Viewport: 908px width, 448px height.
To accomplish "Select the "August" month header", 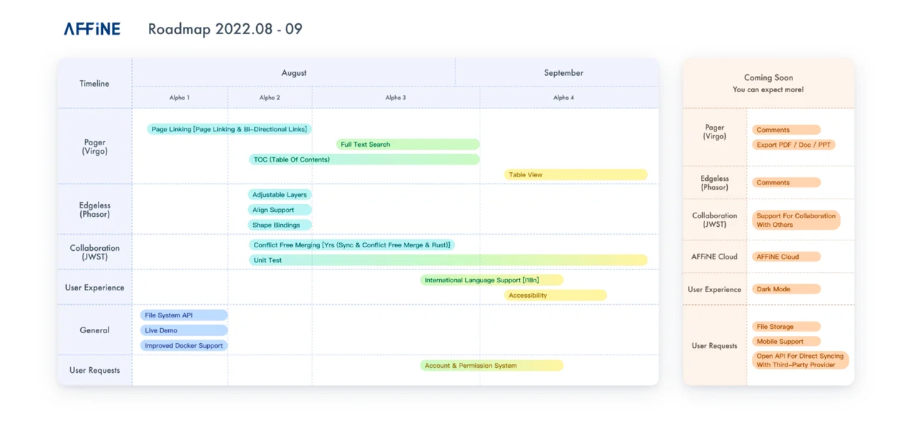I will click(x=294, y=73).
